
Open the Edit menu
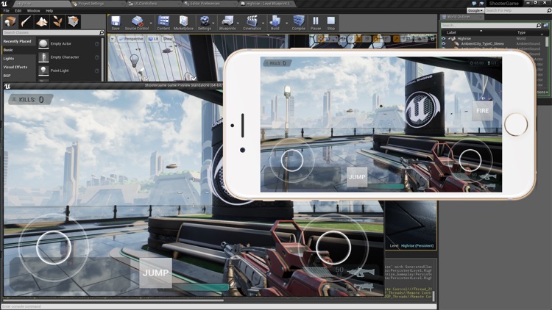tap(18, 11)
